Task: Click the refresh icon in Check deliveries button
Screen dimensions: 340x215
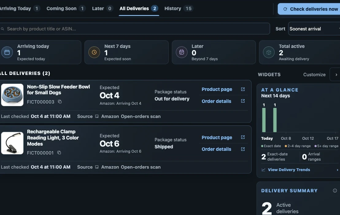Action: pos(285,9)
